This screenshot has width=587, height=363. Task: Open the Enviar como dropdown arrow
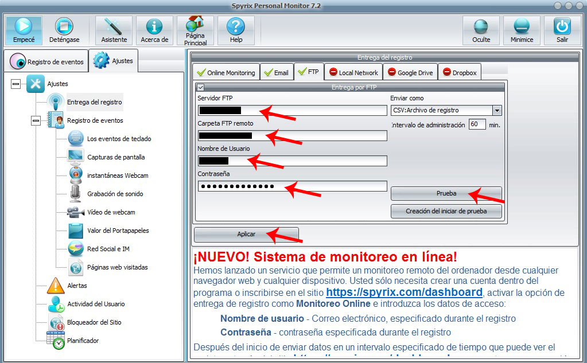(x=497, y=111)
